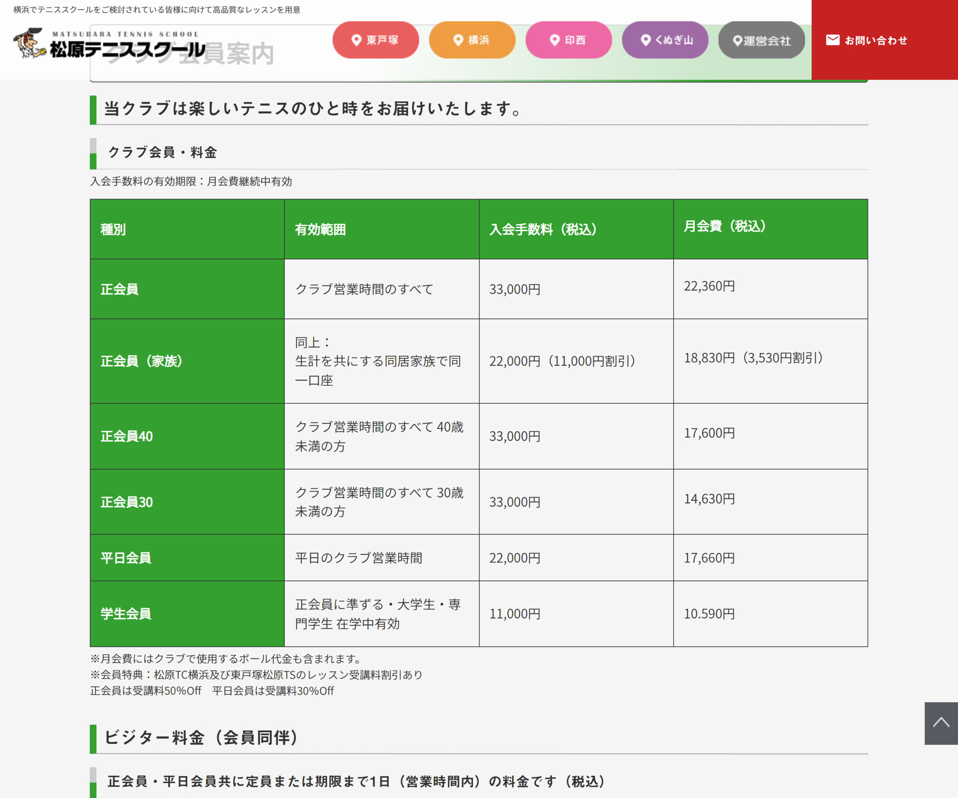Select the 月会費（税込） header cell
The height and width of the screenshot is (798, 958).
pos(771,229)
